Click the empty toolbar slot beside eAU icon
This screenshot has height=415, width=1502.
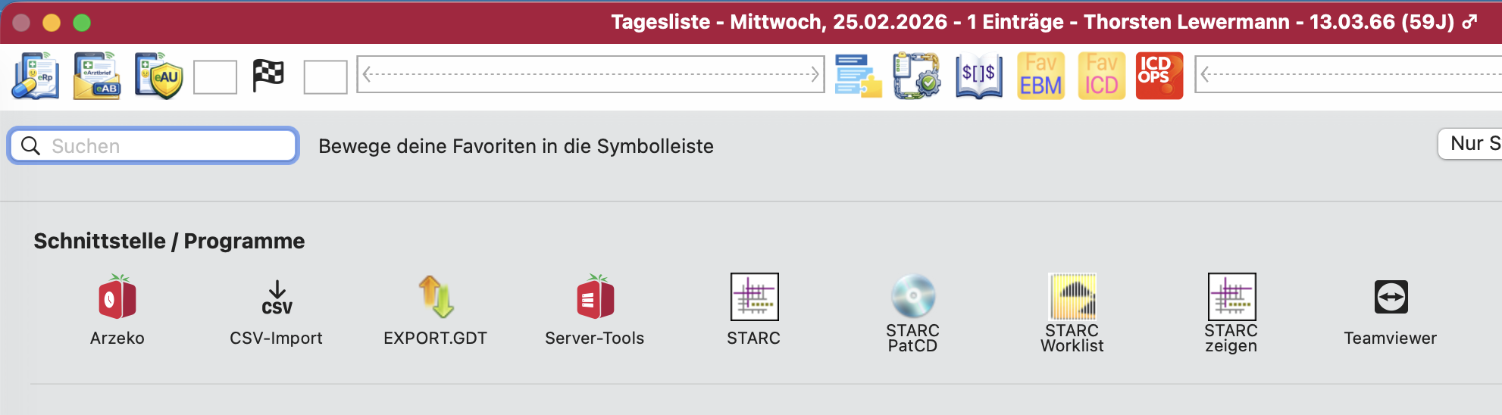pyautogui.click(x=215, y=77)
